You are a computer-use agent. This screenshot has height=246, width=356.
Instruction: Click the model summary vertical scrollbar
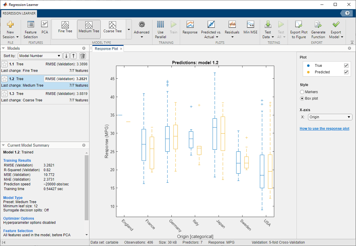pos(86,188)
